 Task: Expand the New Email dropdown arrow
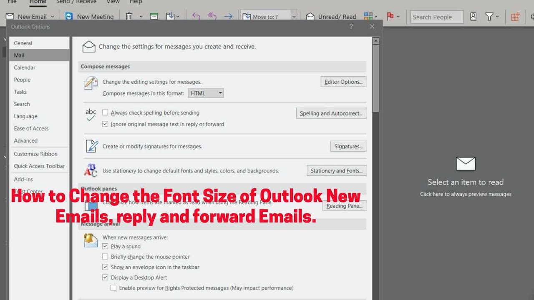53,17
